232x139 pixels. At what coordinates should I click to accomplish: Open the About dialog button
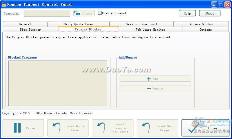(x=209, y=13)
